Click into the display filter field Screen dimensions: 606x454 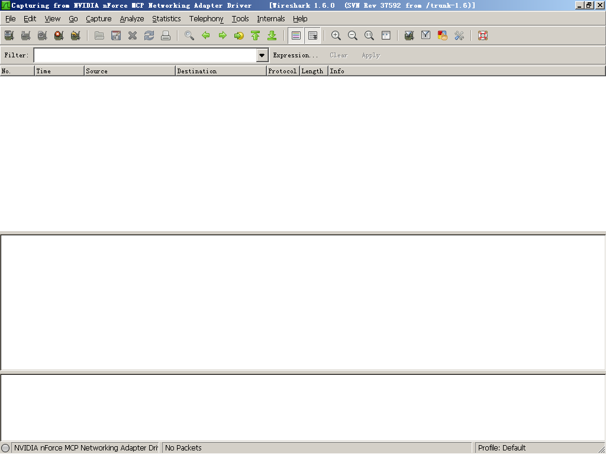pyautogui.click(x=146, y=55)
